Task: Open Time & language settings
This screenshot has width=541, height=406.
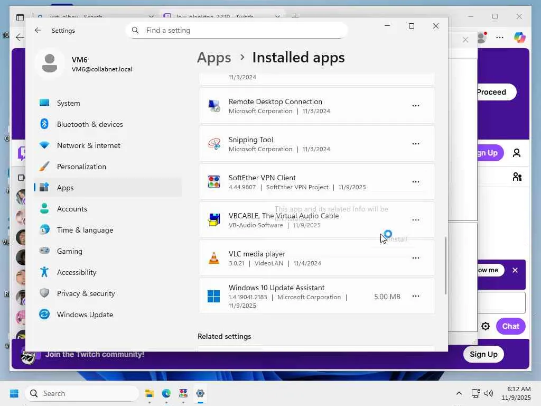Action: (x=108, y=230)
